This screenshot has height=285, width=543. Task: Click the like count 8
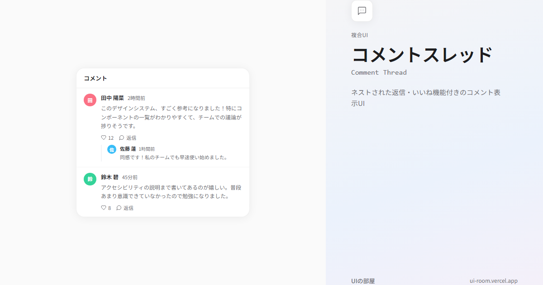110,208
